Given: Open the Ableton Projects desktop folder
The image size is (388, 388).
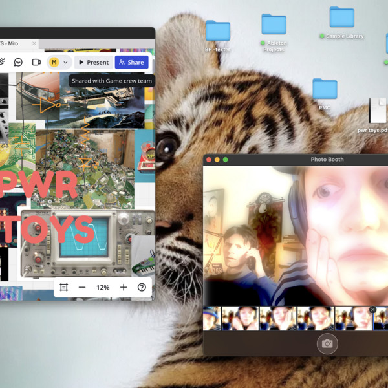Looking at the screenshot, I should [x=274, y=24].
